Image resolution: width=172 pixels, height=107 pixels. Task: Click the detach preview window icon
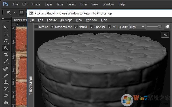tap(167, 27)
